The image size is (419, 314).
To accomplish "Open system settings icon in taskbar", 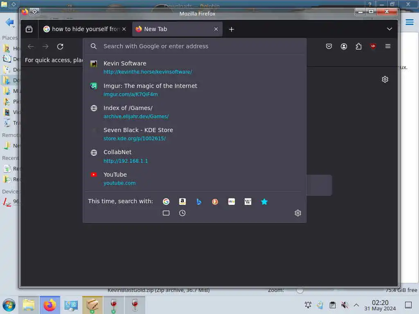I will click(x=71, y=305).
